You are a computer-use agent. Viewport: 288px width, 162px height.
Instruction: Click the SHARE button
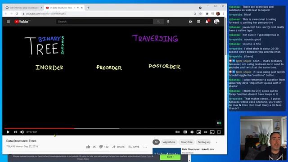tap(118, 147)
